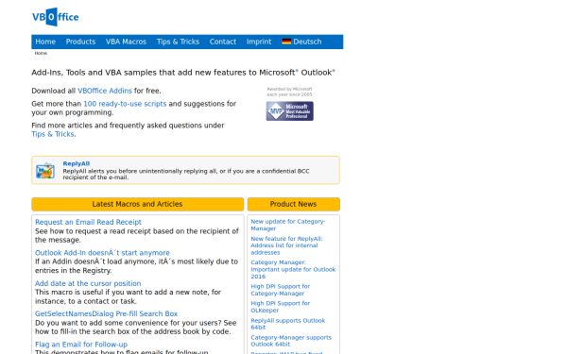This screenshot has width=567, height=354.
Task: Click the ReplyAll description text
Action: pyautogui.click(x=186, y=174)
